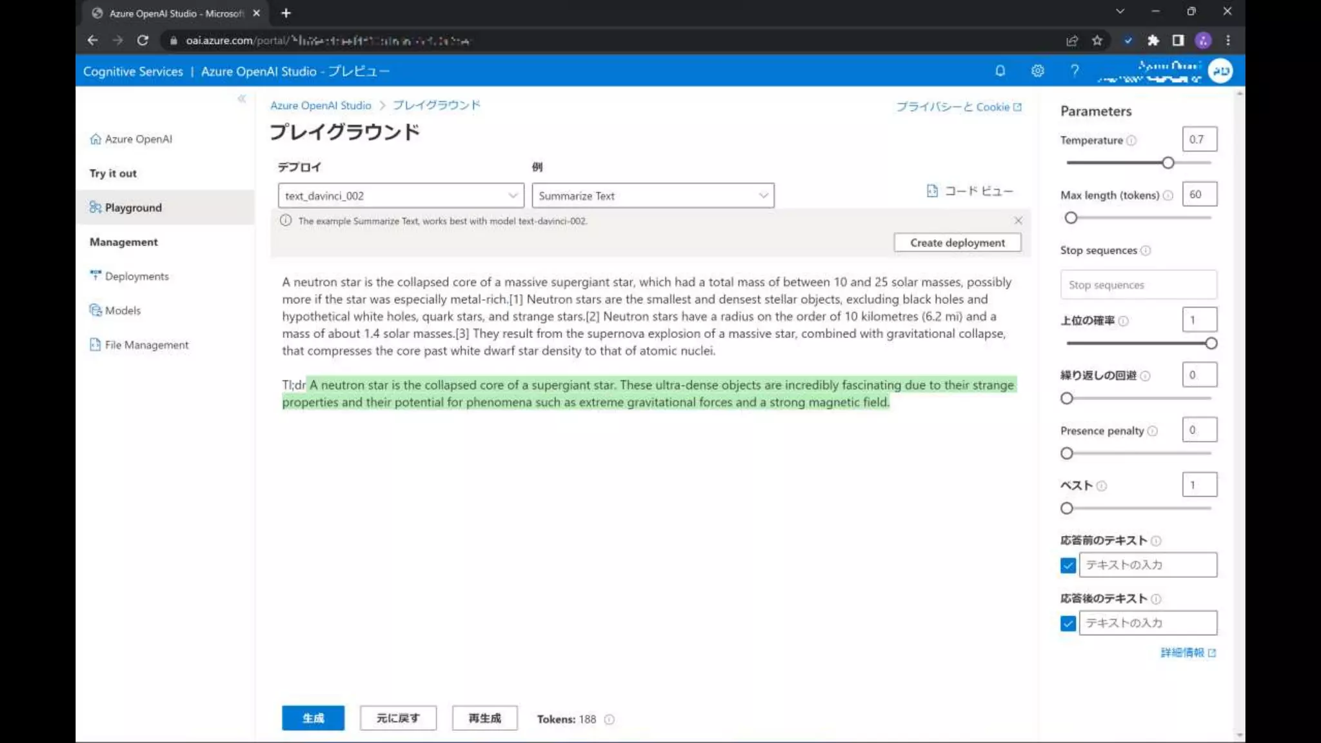The width and height of the screenshot is (1321, 743).
Task: Click the notifications bell icon
Action: pyautogui.click(x=1000, y=71)
